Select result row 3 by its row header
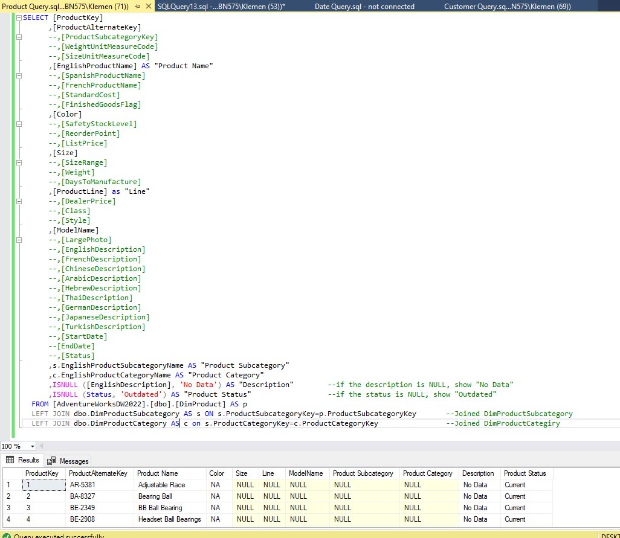Image resolution: width=620 pixels, height=538 pixels. pyautogui.click(x=12, y=508)
